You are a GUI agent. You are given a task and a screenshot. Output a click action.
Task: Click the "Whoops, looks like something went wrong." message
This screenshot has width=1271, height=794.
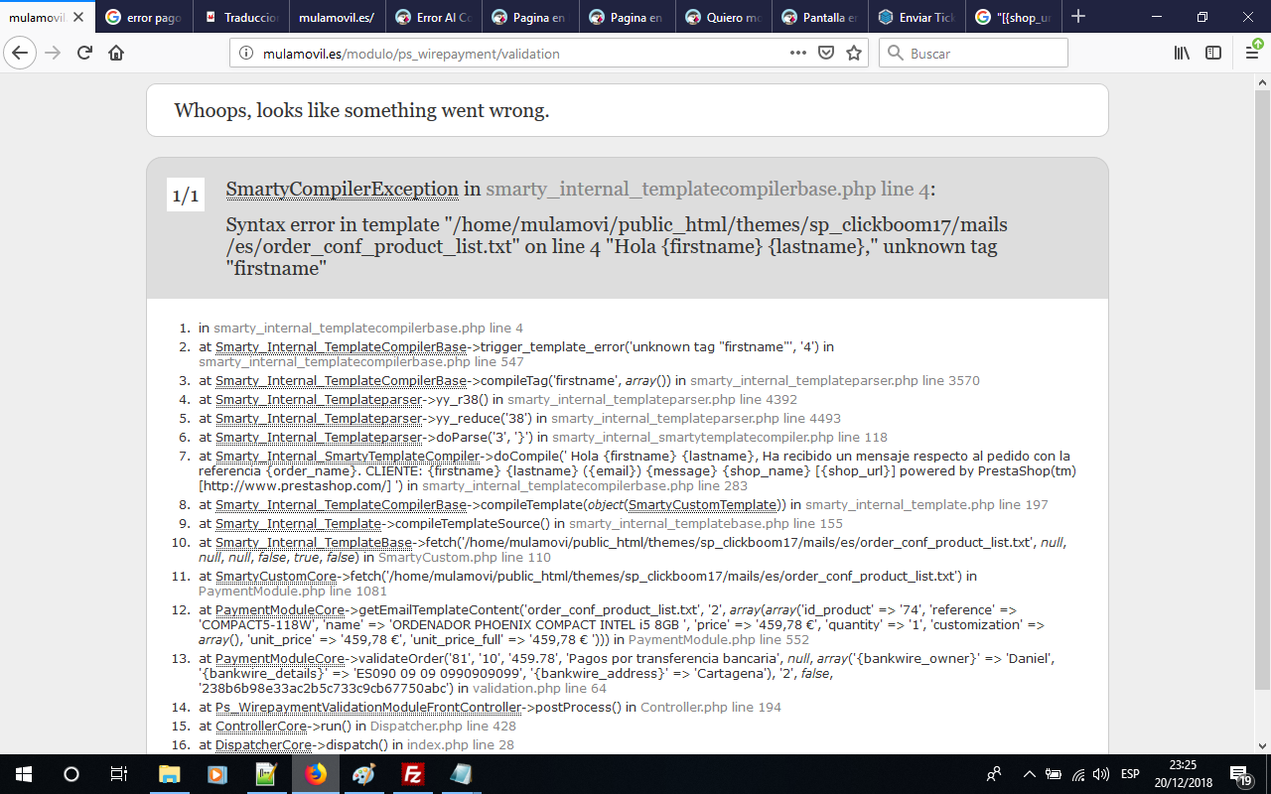[361, 110]
